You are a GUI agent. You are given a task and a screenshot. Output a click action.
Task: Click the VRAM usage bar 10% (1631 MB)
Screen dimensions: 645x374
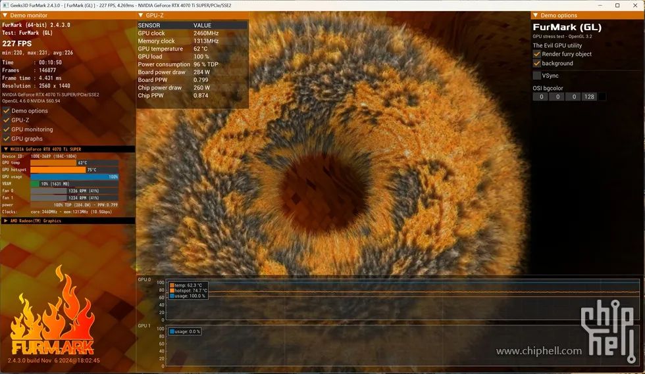coord(74,183)
